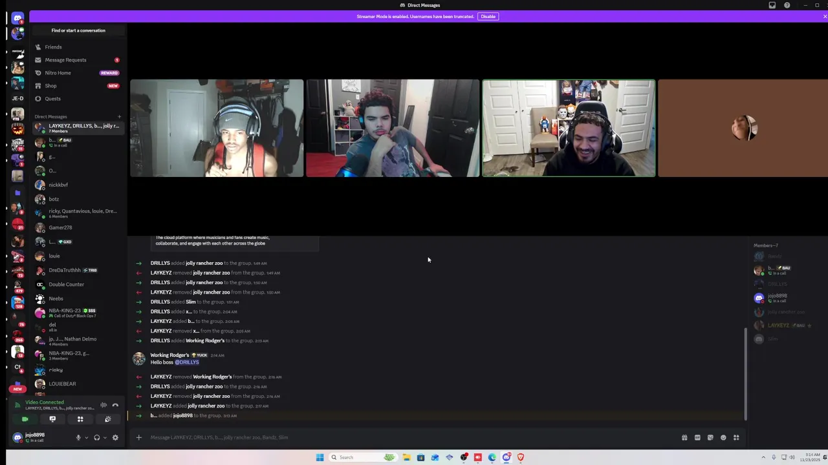Open Find or start a conversation search

(x=78, y=30)
